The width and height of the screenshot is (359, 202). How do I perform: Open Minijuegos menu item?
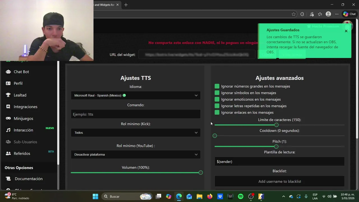(x=23, y=118)
